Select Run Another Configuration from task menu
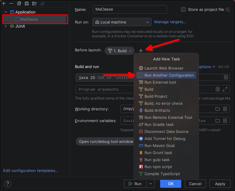The image size is (235, 191). tap(169, 75)
